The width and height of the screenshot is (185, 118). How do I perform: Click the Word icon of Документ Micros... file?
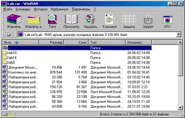[x=5, y=67]
